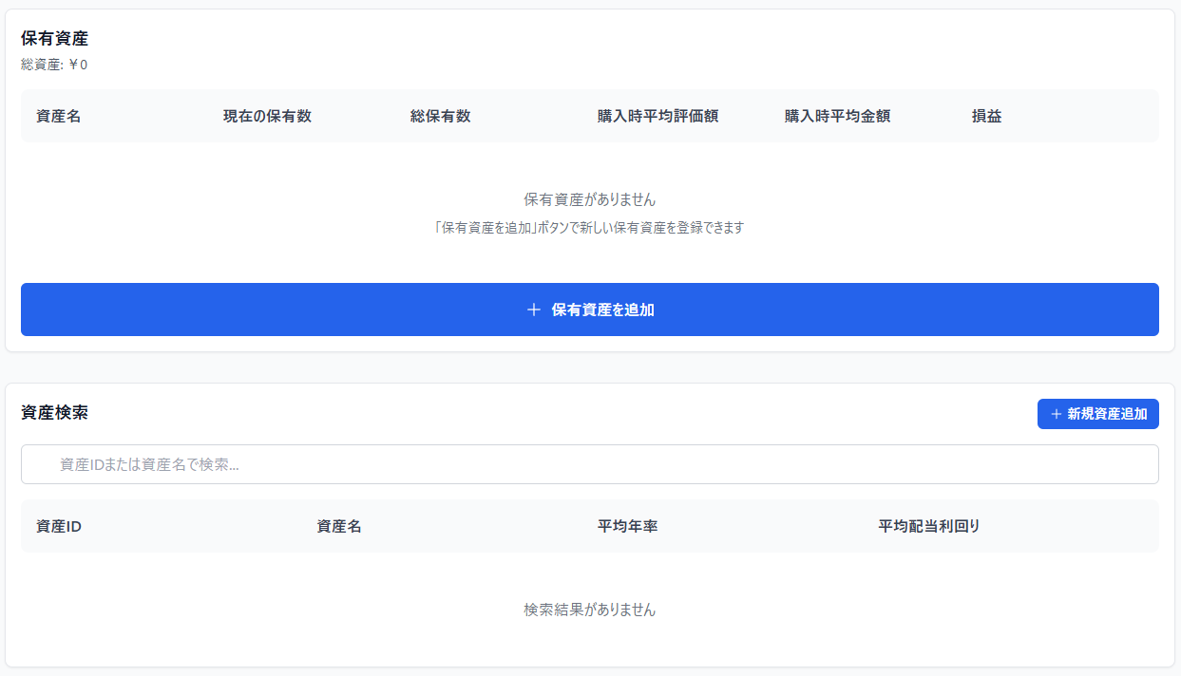Click the 資産ID column header
The width and height of the screenshot is (1181, 676).
pyautogui.click(x=59, y=526)
